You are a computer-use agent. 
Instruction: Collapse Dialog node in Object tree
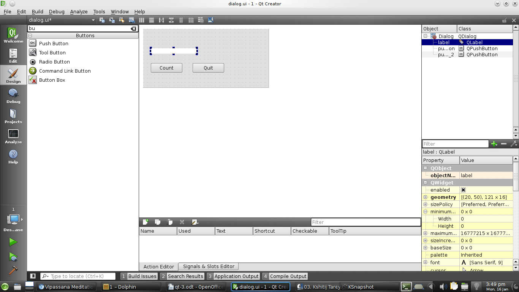[x=426, y=36]
